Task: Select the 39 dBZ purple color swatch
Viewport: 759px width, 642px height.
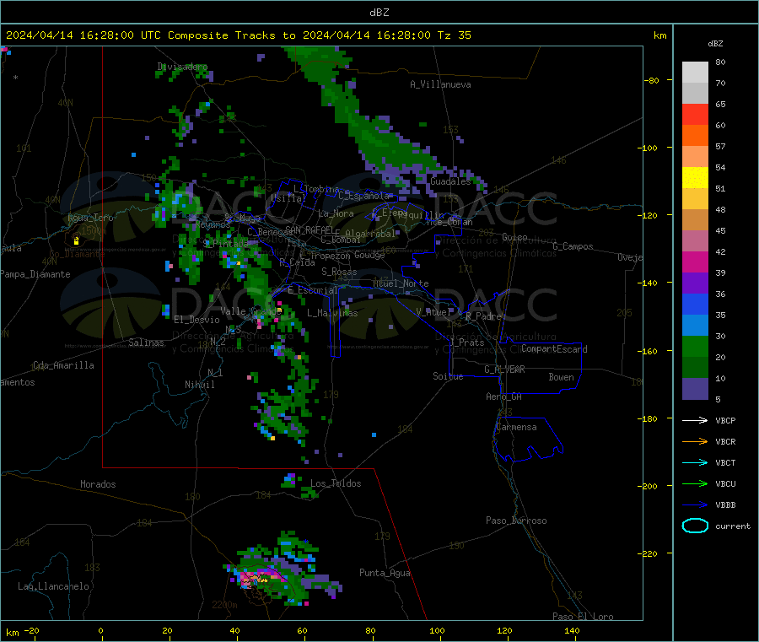Action: pos(695,283)
